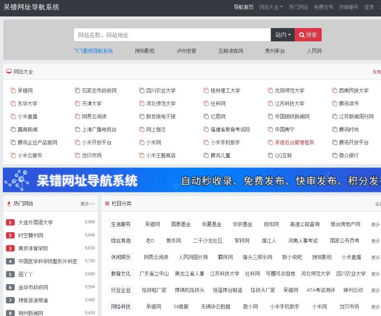Open 国泰基金 in 生活服务 row
Screen dimensions: 381x316
coord(181,224)
